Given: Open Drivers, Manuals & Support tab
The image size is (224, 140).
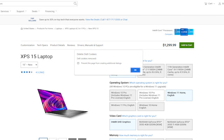Looking at the screenshot, I should pos(90,45).
